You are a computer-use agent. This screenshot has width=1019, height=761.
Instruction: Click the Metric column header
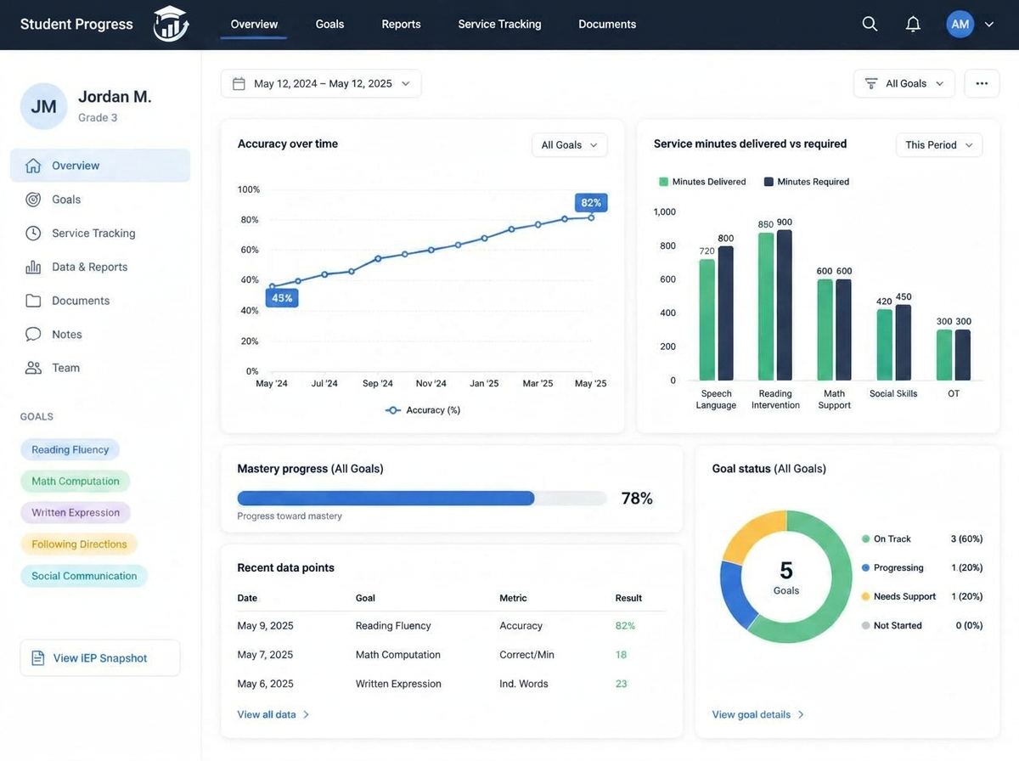(x=513, y=598)
